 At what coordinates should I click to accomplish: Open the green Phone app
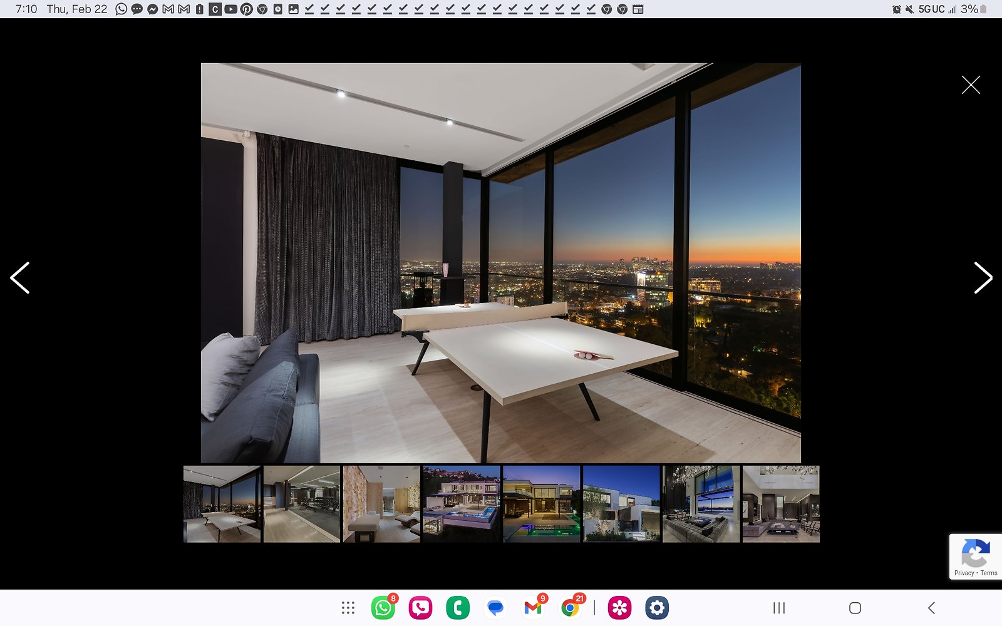pyautogui.click(x=458, y=608)
